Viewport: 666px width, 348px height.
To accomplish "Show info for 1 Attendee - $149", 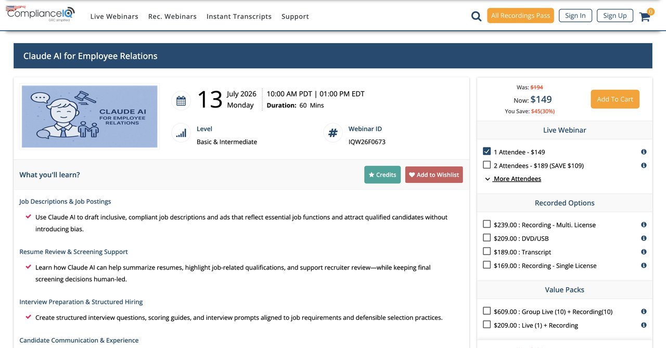I will point(644,152).
